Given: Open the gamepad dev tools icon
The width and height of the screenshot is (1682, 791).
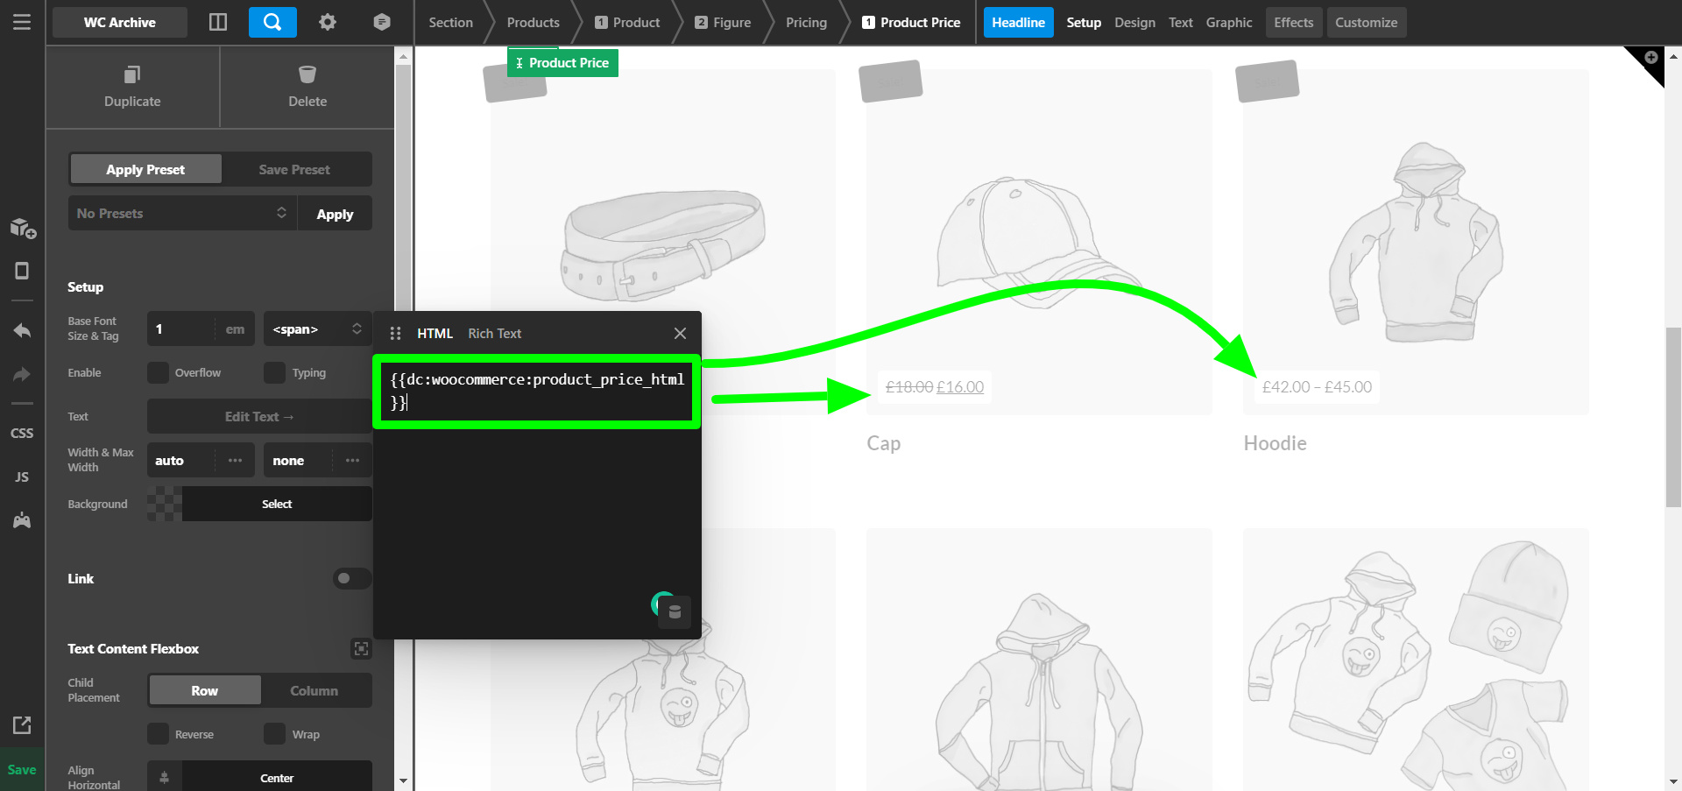Looking at the screenshot, I should click(x=22, y=520).
